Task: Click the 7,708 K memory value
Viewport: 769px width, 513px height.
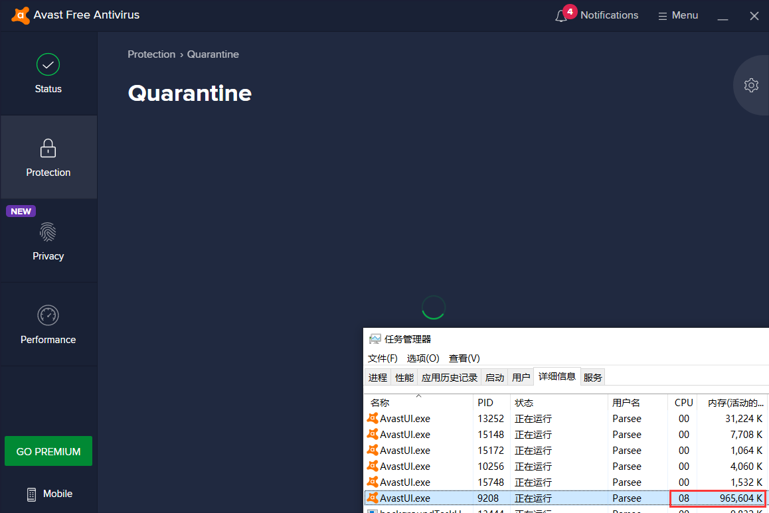Action: (746, 435)
